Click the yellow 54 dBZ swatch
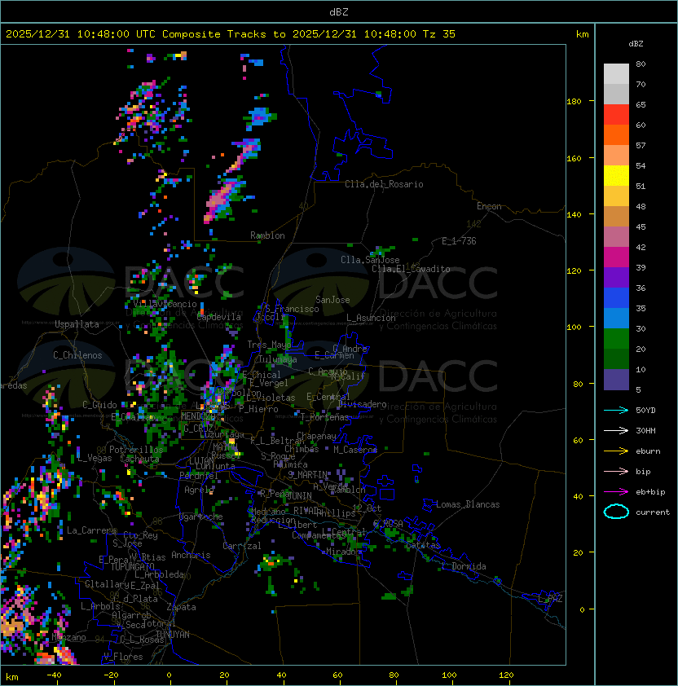Viewport: 678px width, 686px height. point(616,176)
